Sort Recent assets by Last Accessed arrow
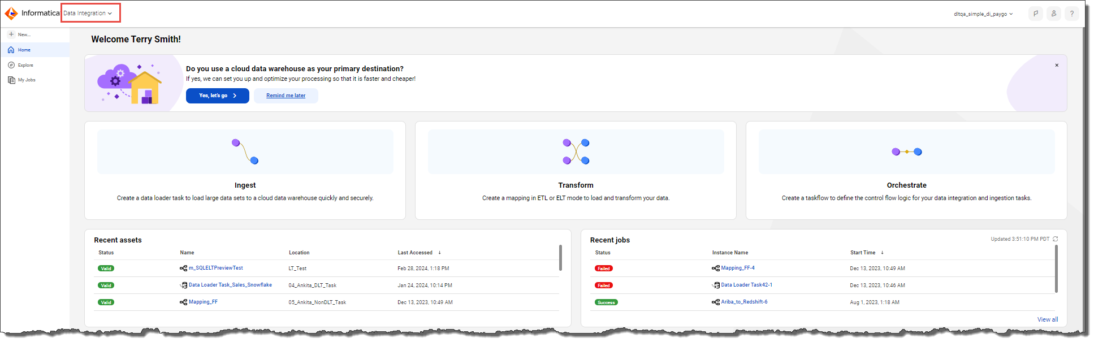1120x342 pixels. pos(439,253)
